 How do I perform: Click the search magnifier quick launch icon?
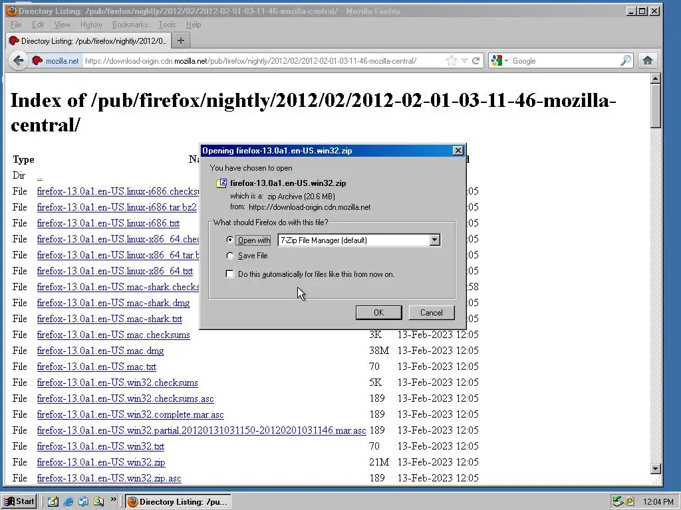click(99, 502)
